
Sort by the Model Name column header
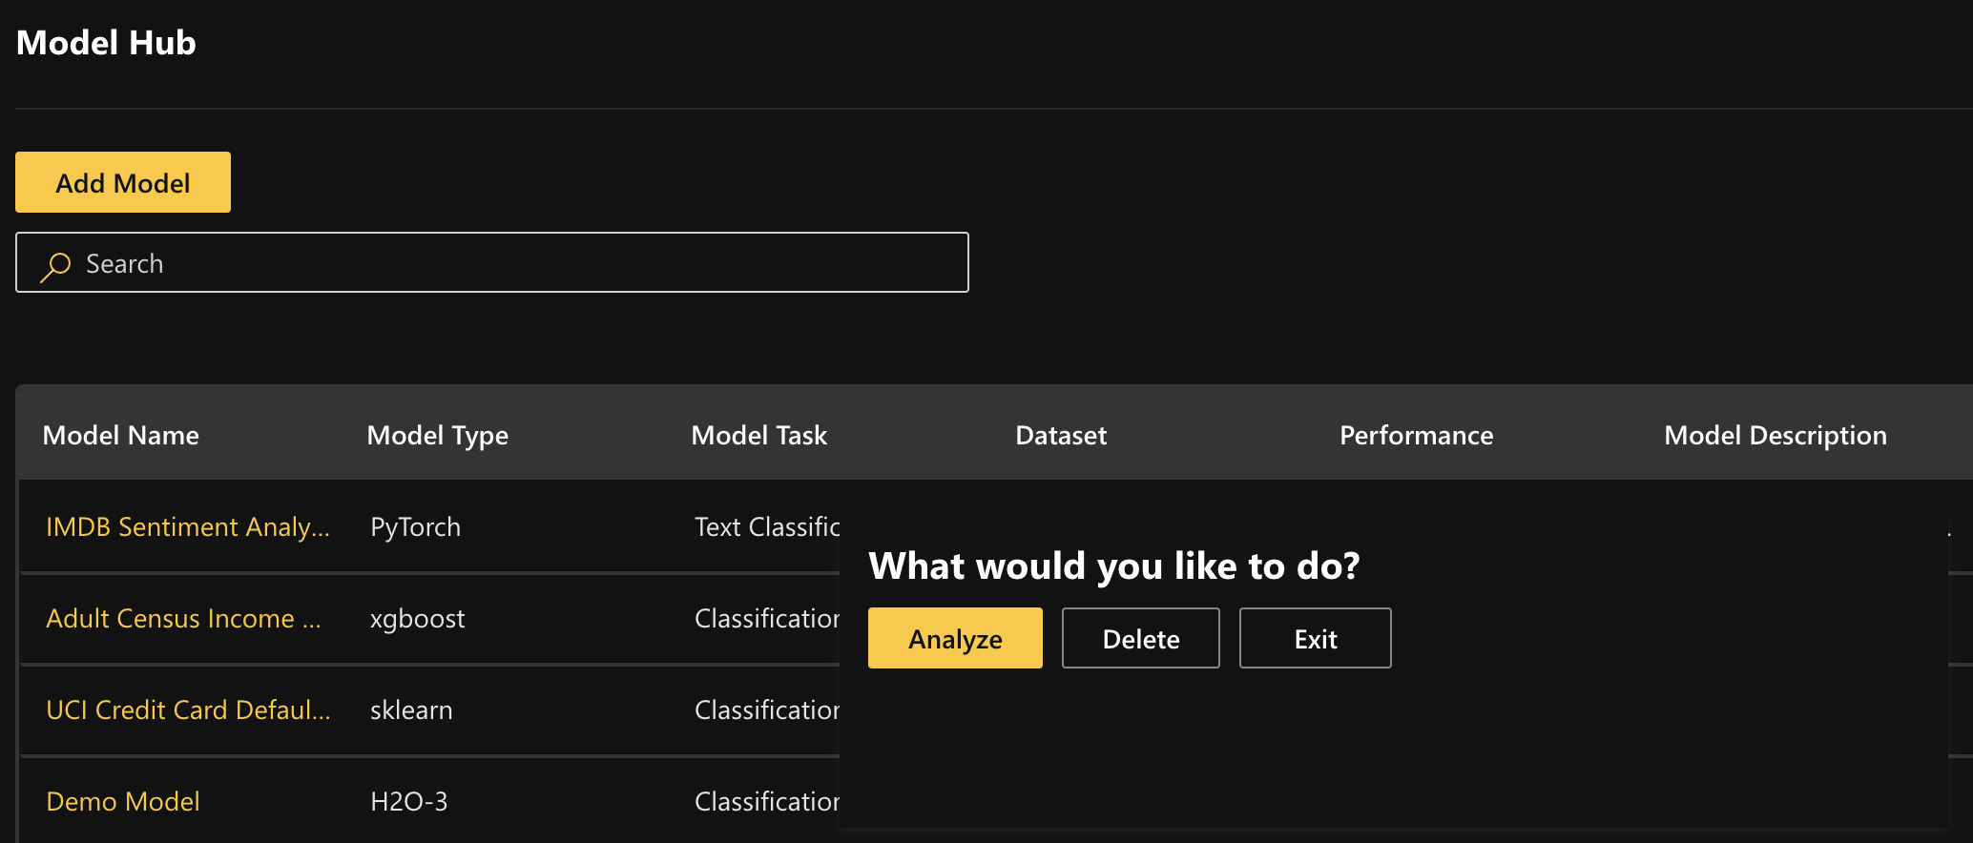(121, 436)
